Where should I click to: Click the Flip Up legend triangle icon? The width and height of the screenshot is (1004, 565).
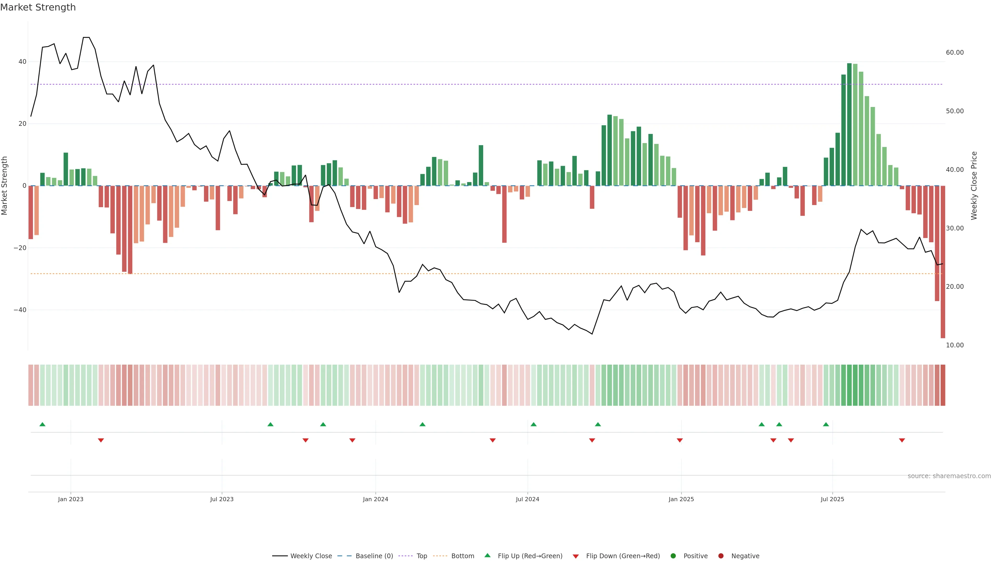(x=487, y=555)
